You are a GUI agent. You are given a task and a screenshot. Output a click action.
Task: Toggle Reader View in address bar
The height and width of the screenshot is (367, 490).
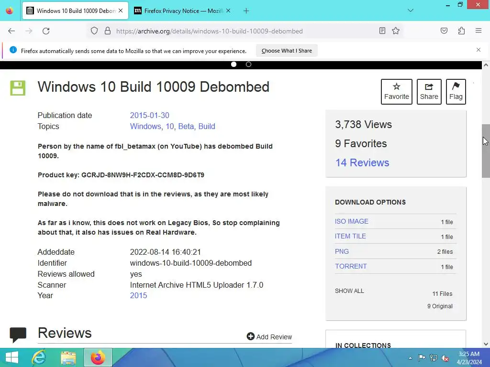tap(382, 31)
